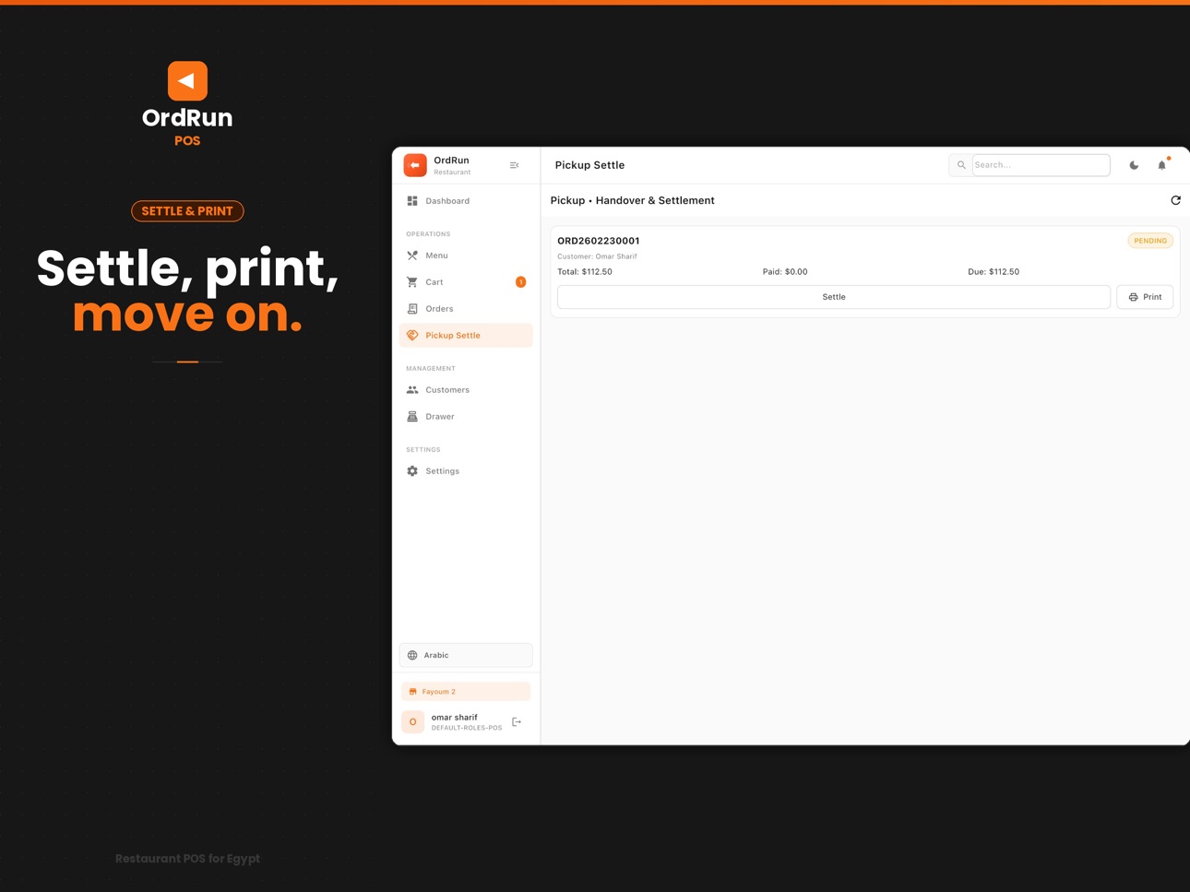Log out using the exit icon

click(517, 722)
